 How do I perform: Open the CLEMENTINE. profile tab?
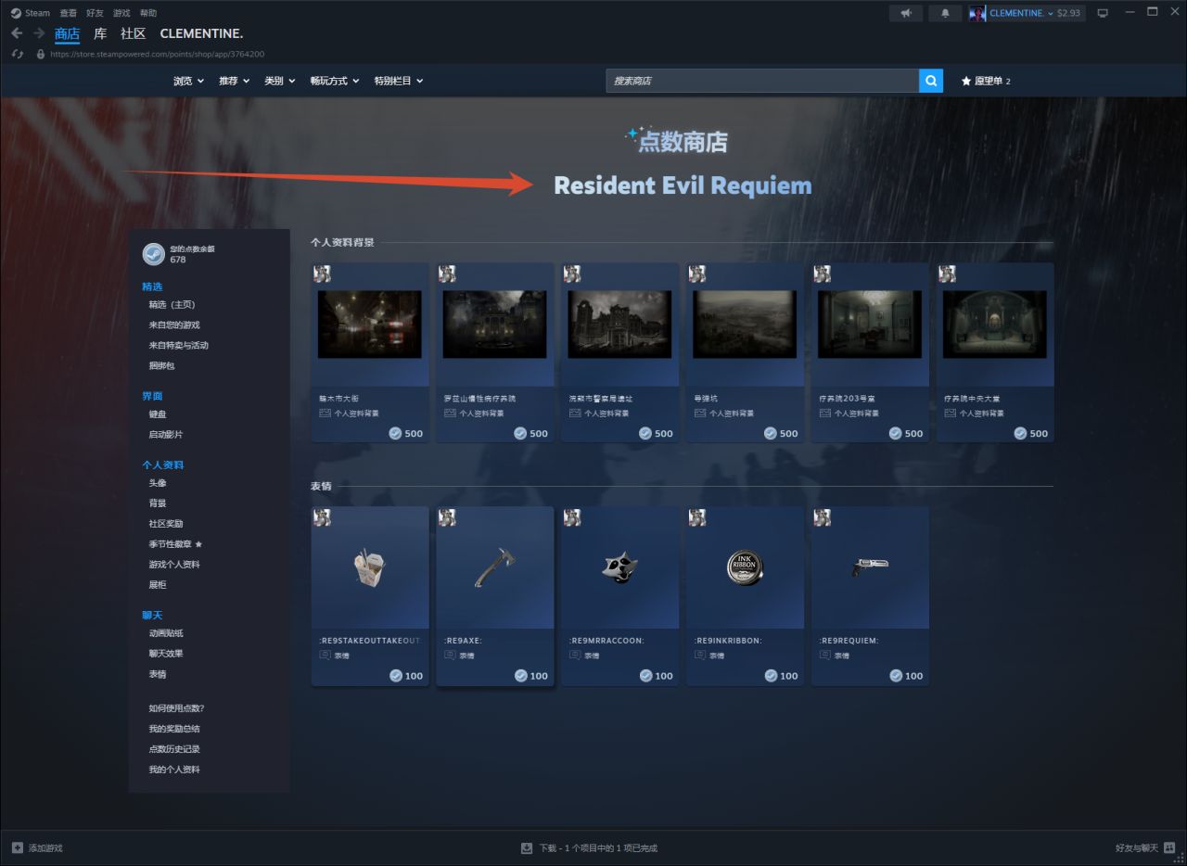click(201, 33)
